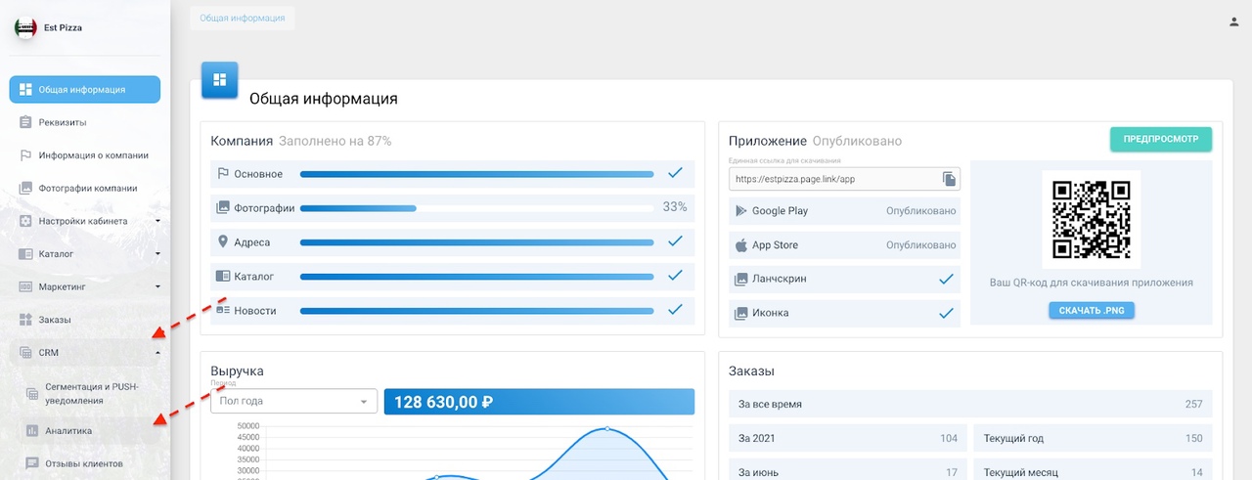This screenshot has width=1252, height=480.
Task: Click the Est Pizza logo
Action: (24, 28)
